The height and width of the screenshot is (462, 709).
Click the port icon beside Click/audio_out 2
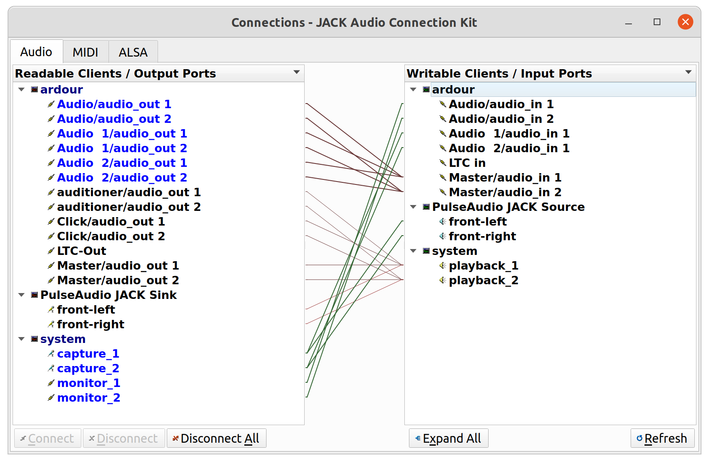coord(51,236)
